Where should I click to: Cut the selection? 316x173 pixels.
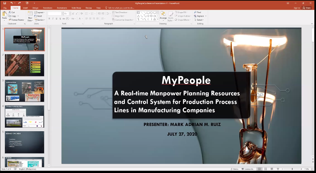[11, 12]
